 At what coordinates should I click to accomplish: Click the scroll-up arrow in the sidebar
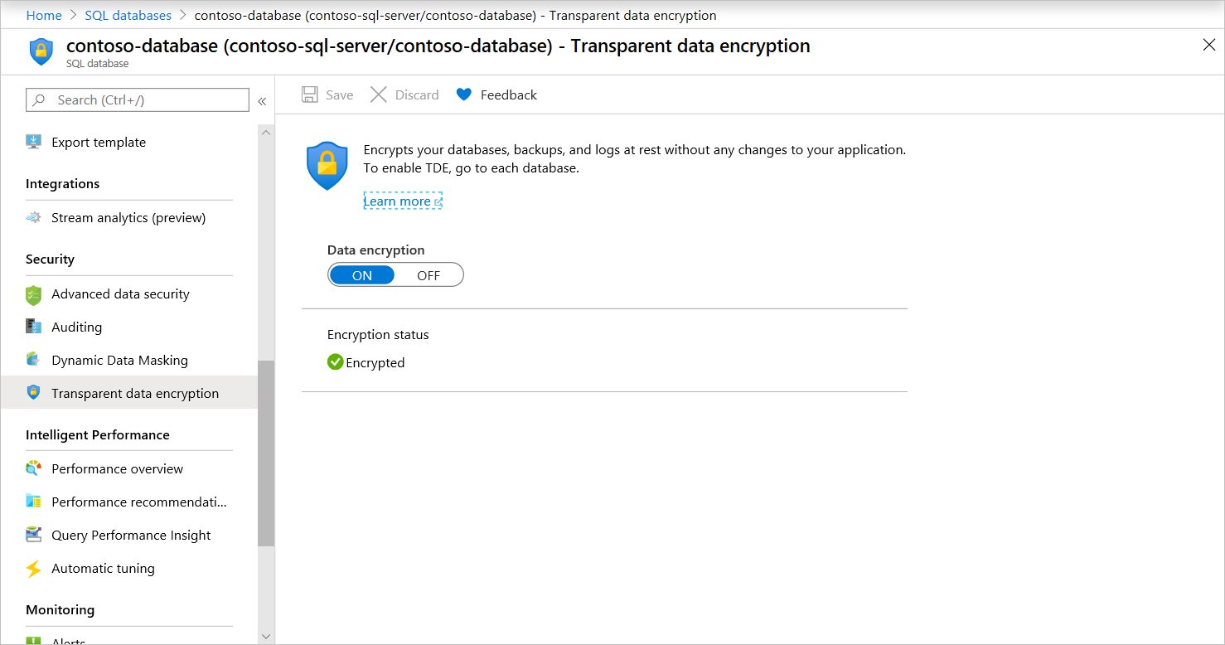pyautogui.click(x=265, y=132)
